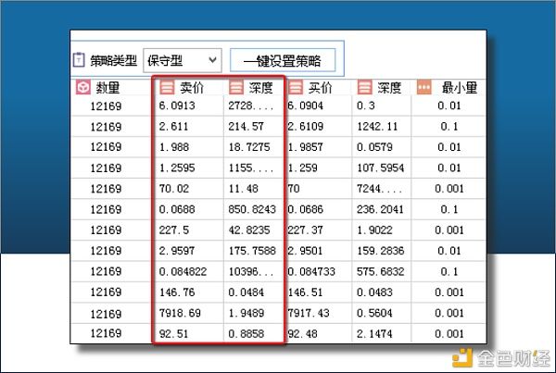Image resolution: width=556 pixels, height=373 pixels.
Task: Click the pink cube icon next to 数量
Action: 83,87
